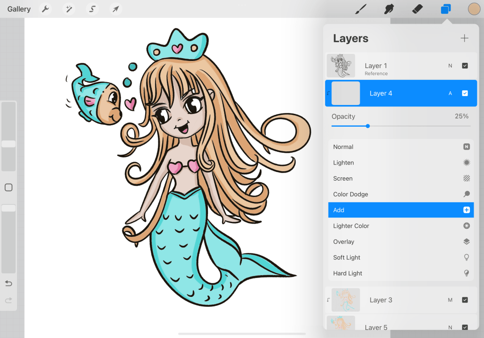Close the Layers panel icon
The height and width of the screenshot is (338, 484).
tap(446, 9)
